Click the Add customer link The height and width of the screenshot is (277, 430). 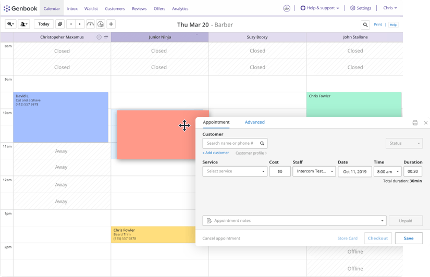pyautogui.click(x=216, y=153)
